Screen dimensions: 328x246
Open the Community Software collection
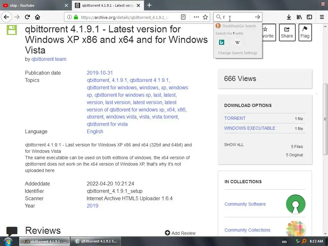(245, 204)
